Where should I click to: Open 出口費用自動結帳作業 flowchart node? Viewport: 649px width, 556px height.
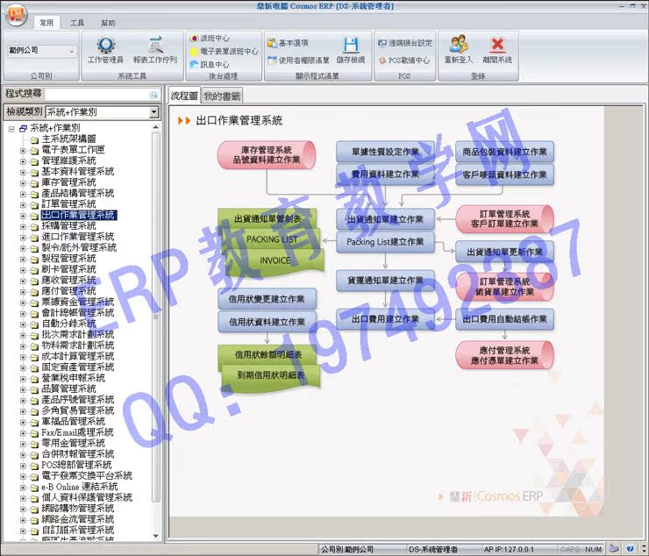(x=504, y=319)
